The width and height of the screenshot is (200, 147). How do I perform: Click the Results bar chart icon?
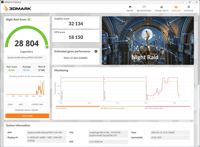tap(176, 7)
